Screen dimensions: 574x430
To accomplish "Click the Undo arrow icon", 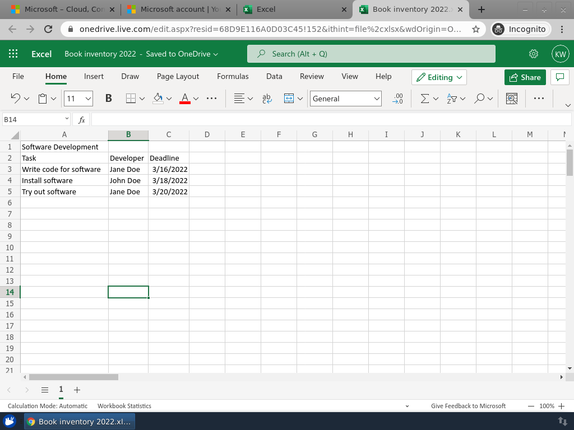I will coord(16,99).
